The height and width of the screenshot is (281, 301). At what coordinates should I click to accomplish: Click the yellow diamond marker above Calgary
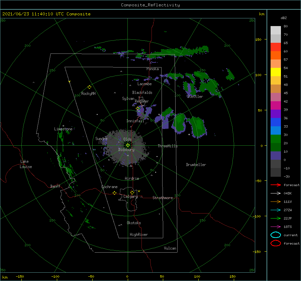tap(132, 192)
